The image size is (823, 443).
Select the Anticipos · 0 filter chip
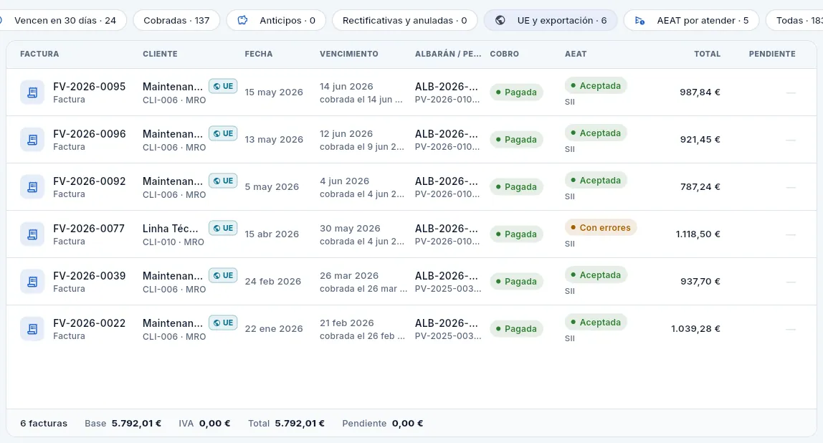(x=276, y=21)
